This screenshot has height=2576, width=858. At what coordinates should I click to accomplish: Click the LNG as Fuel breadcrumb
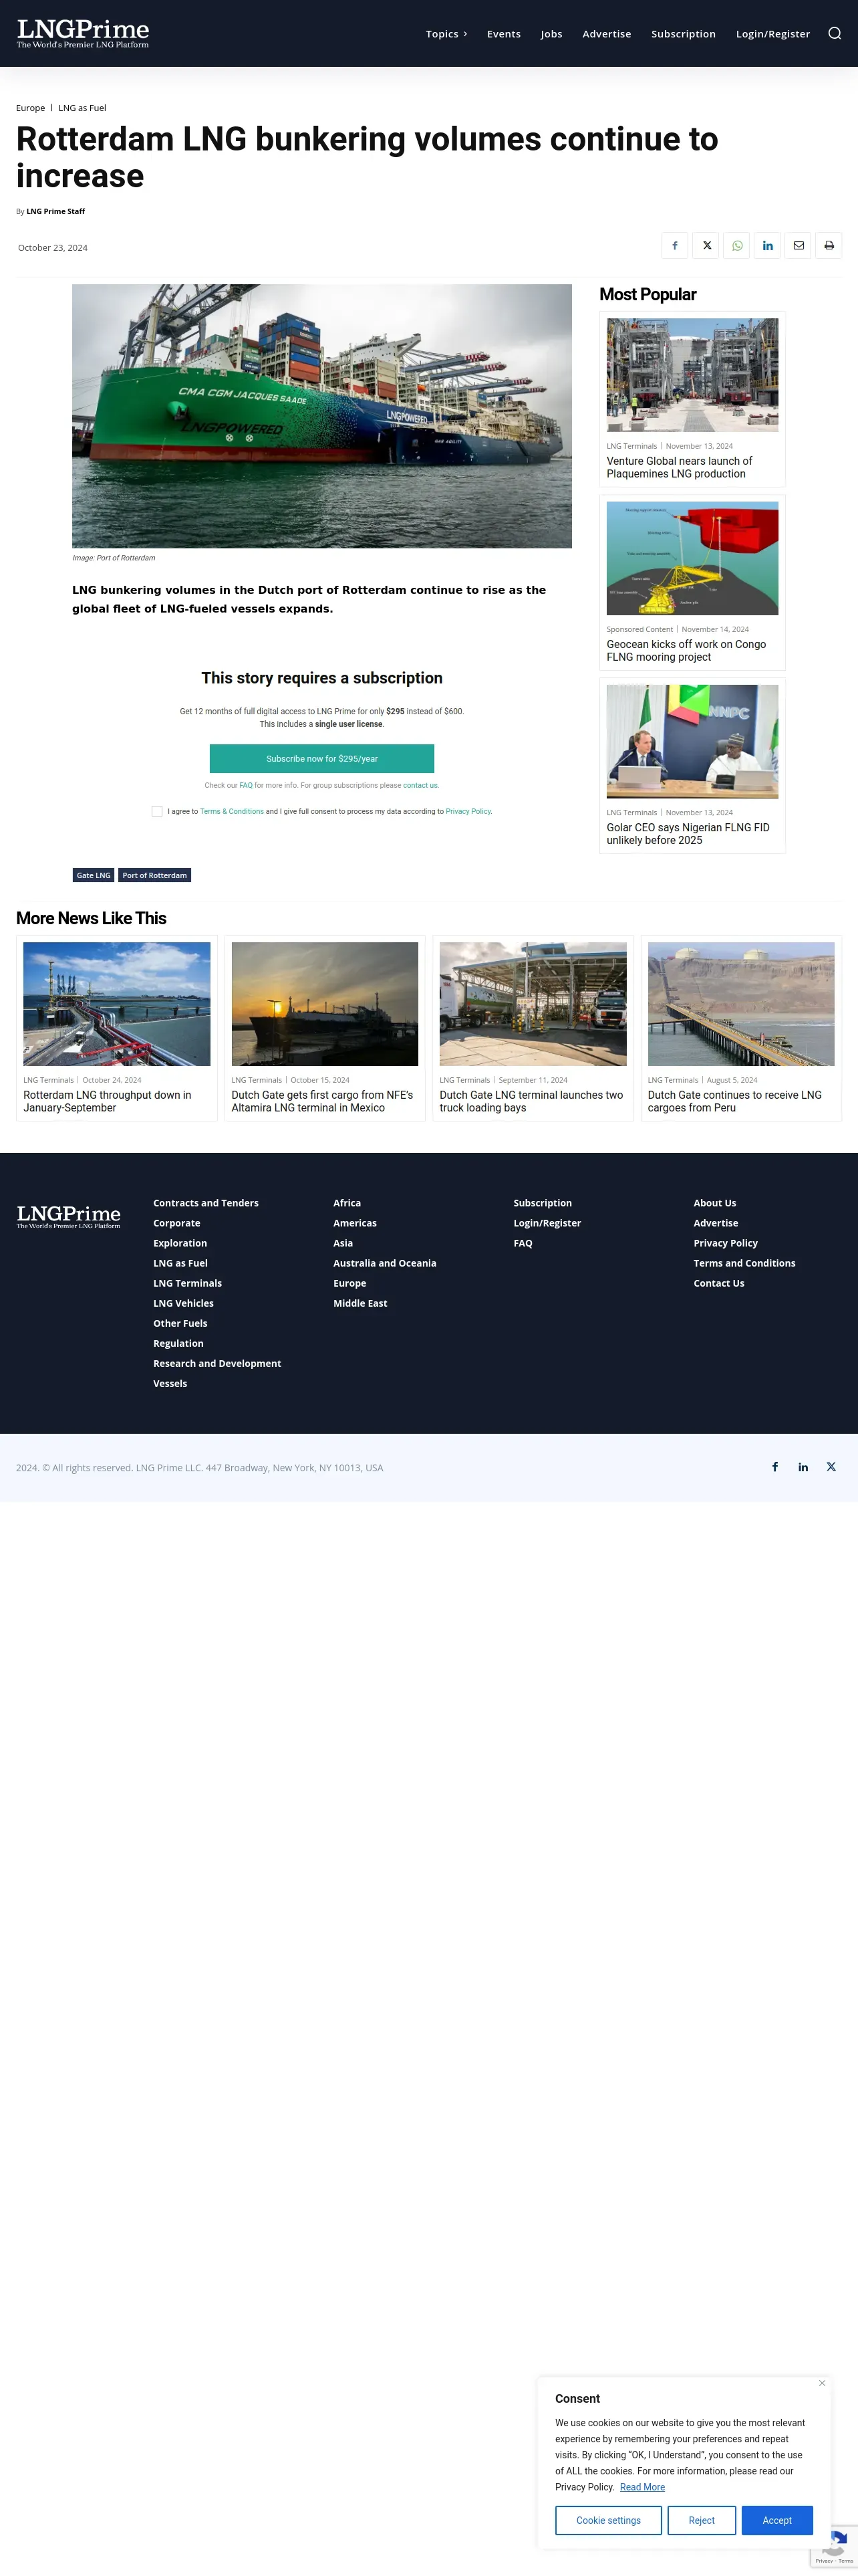point(82,108)
